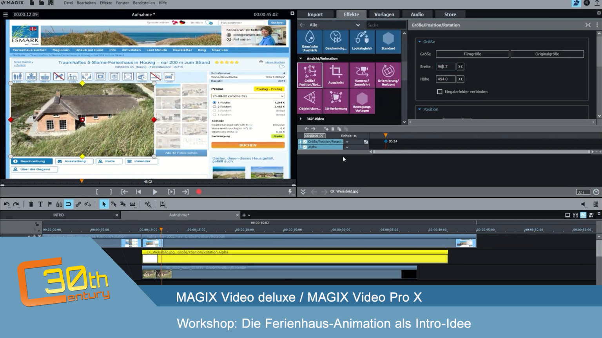
Task: Toggle the track lock icon in timeline header
Action: (37, 224)
